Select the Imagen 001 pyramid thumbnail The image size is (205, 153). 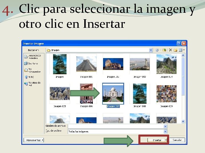pyautogui.click(x=87, y=64)
